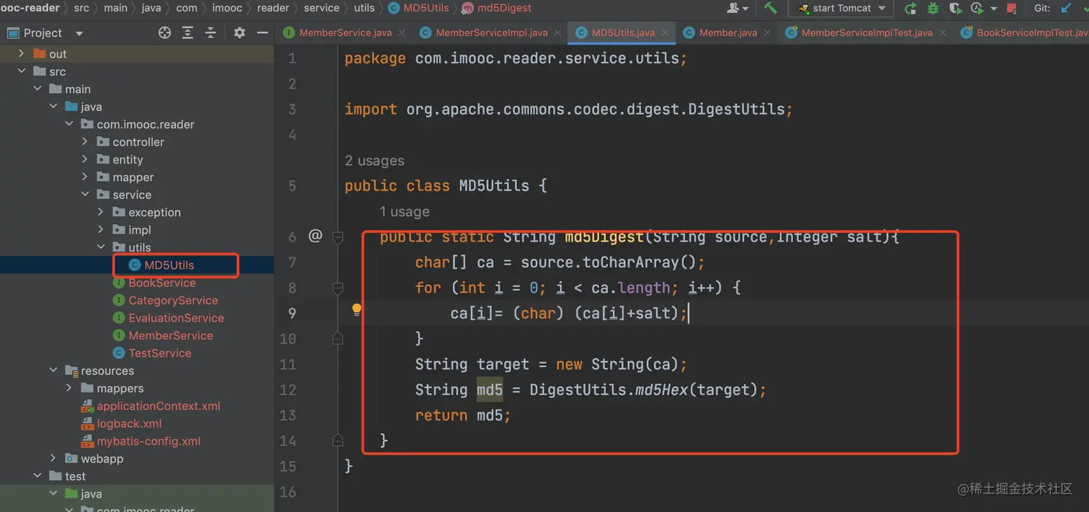Viewport: 1089px width, 512px height.
Task: Expand the mapper package
Action: pos(85,177)
